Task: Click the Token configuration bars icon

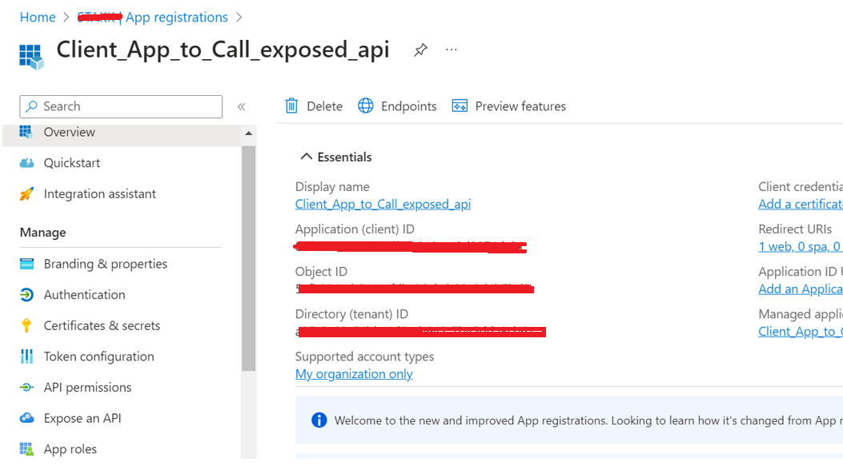Action: [x=26, y=356]
